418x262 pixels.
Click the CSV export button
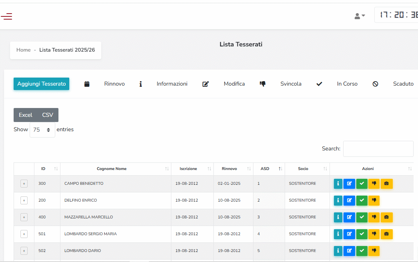click(48, 115)
